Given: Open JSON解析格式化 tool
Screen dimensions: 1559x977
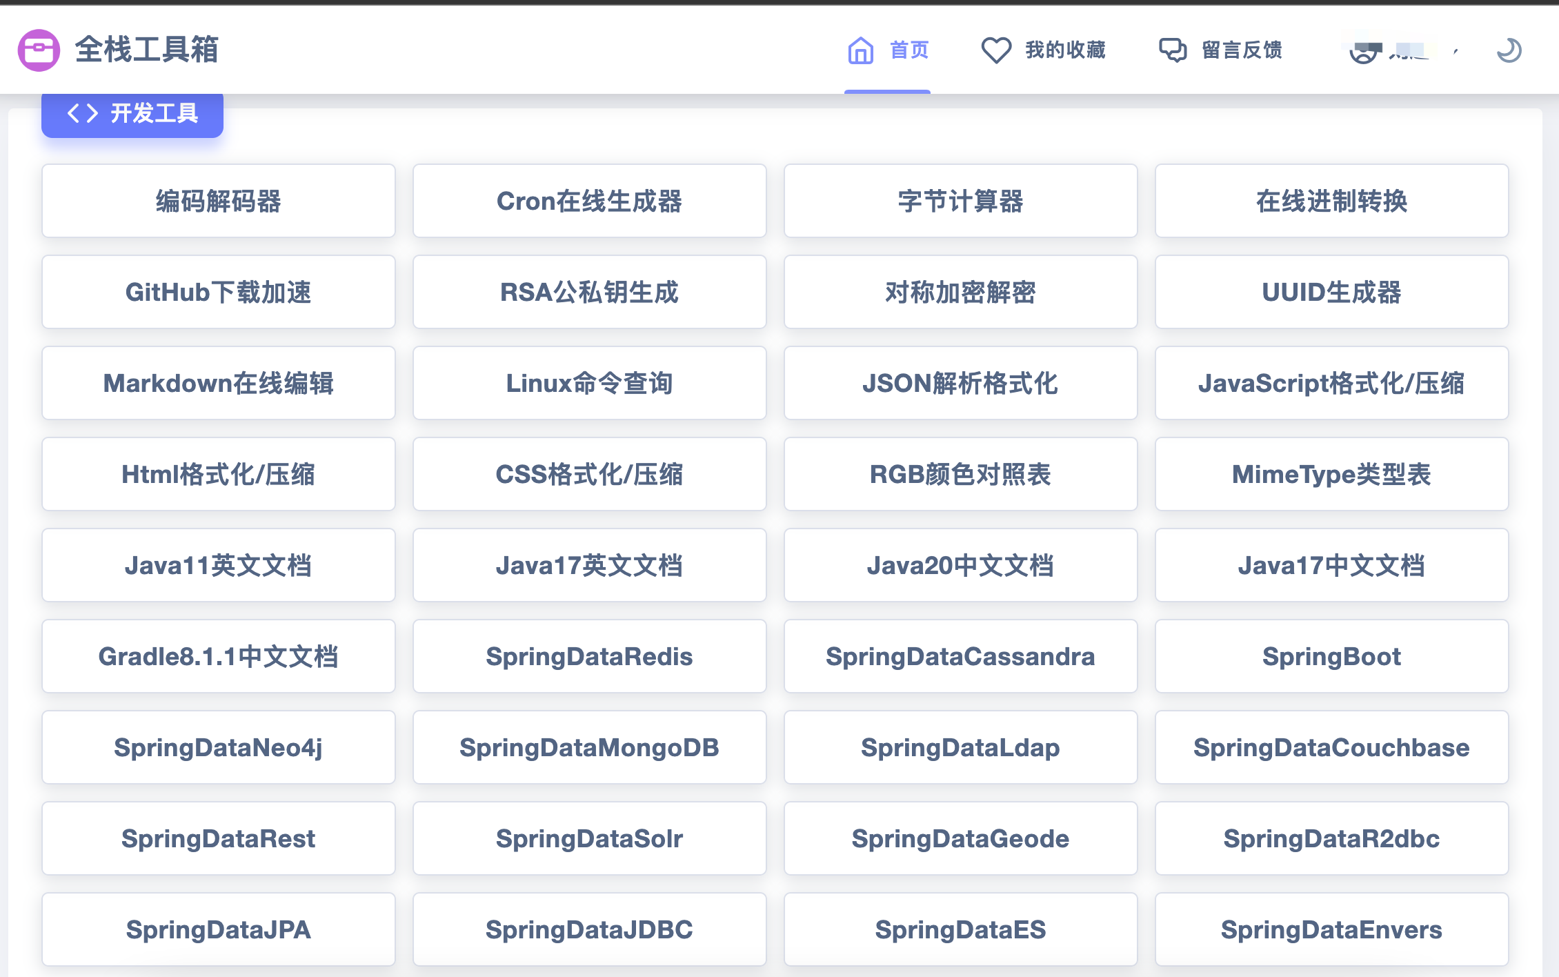Looking at the screenshot, I should (x=960, y=384).
